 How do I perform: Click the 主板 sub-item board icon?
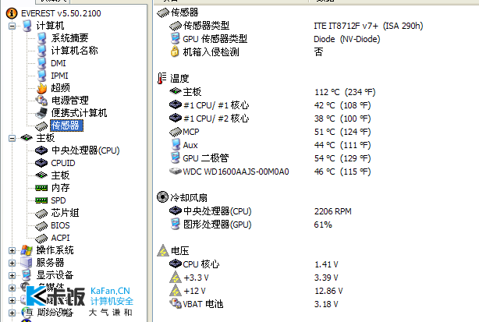(41, 175)
